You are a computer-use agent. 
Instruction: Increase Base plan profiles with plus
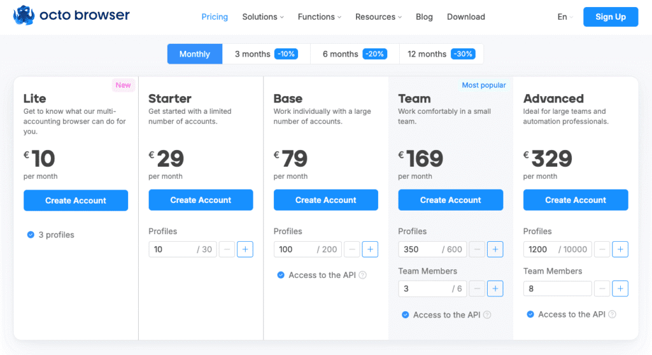coord(370,249)
